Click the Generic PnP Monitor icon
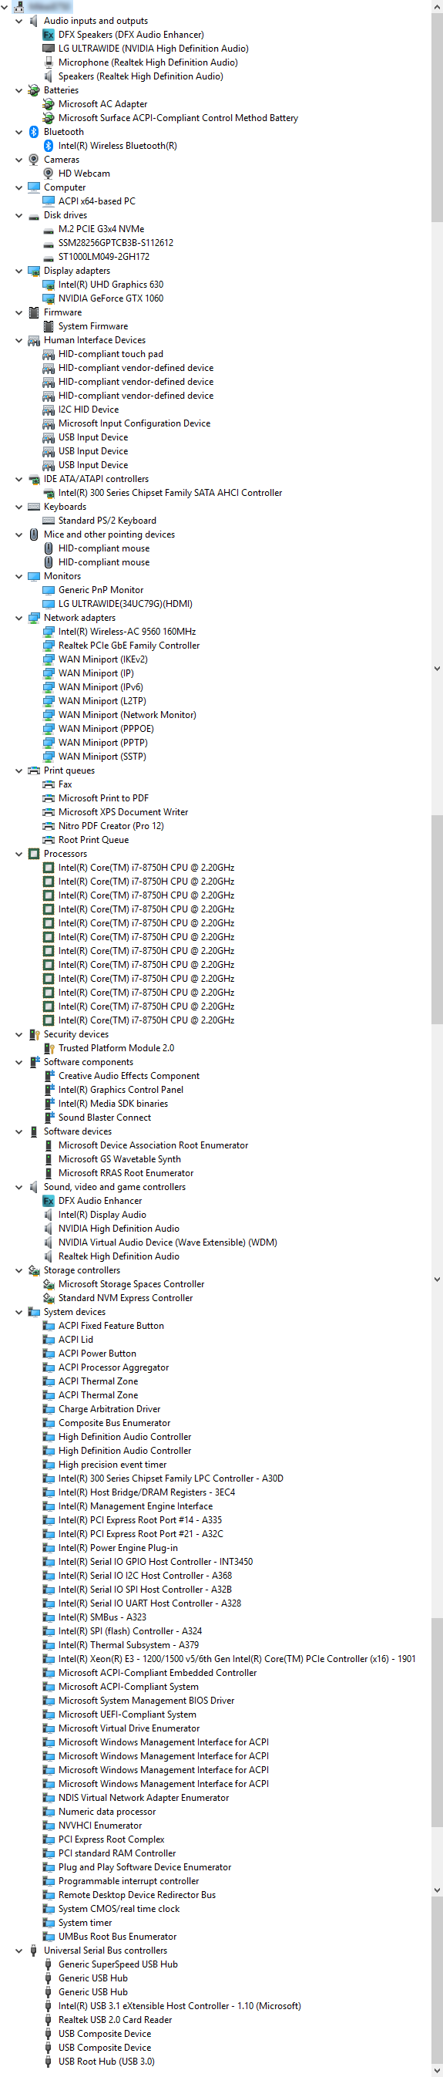This screenshot has width=443, height=2077. (49, 590)
